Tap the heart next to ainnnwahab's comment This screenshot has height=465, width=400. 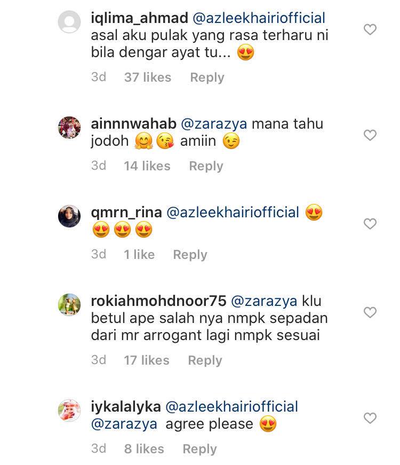tap(370, 135)
